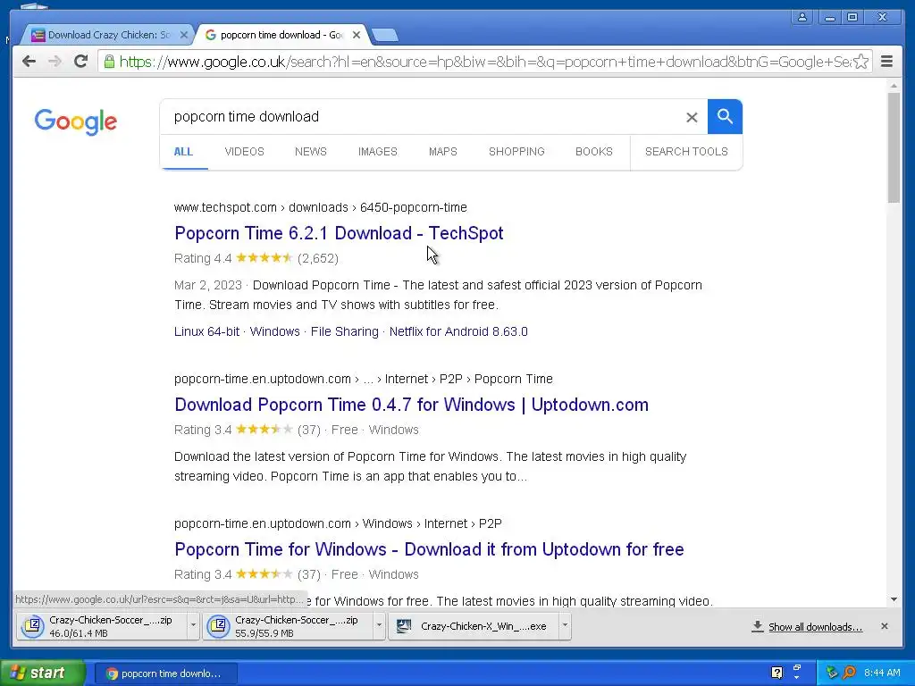The width and height of the screenshot is (915, 686).
Task: Click the Google logo
Action: [75, 121]
